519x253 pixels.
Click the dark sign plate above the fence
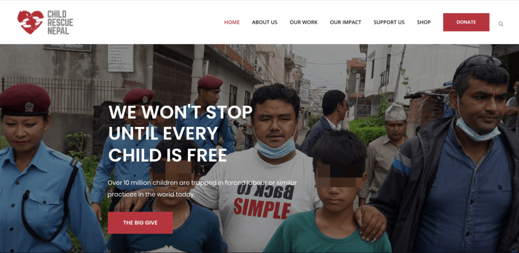pos(67,48)
